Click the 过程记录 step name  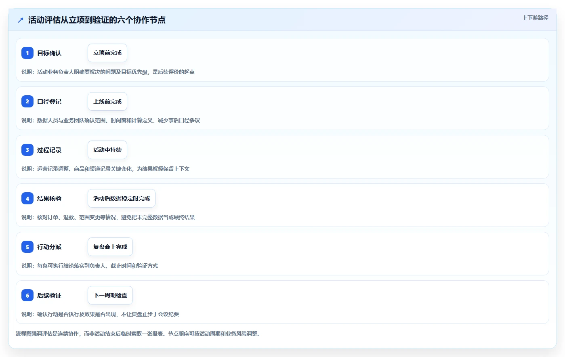click(49, 150)
